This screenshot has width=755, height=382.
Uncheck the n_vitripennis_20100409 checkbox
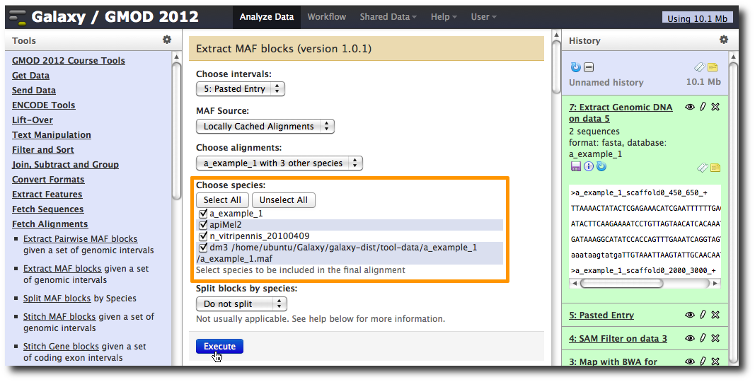tap(202, 236)
